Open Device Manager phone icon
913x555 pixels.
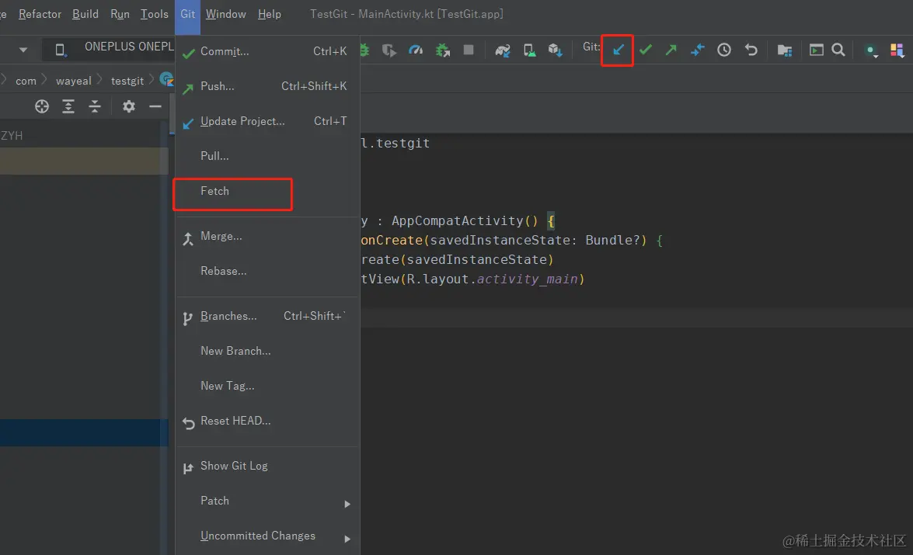(x=529, y=50)
